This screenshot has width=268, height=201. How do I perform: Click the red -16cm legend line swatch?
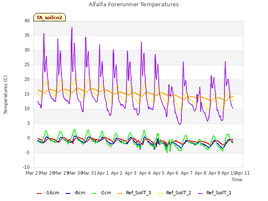tap(39, 193)
